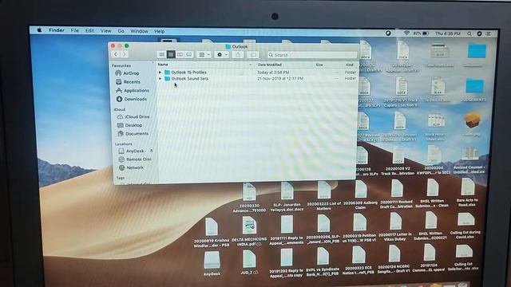This screenshot has height=287, width=511.
Task: Eject the AnyDesk volume in sidebar
Action: pos(151,151)
